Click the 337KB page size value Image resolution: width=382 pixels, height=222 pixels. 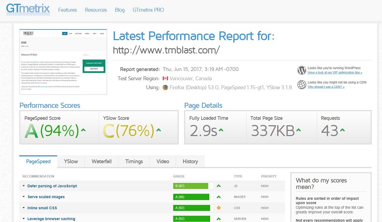point(273,131)
